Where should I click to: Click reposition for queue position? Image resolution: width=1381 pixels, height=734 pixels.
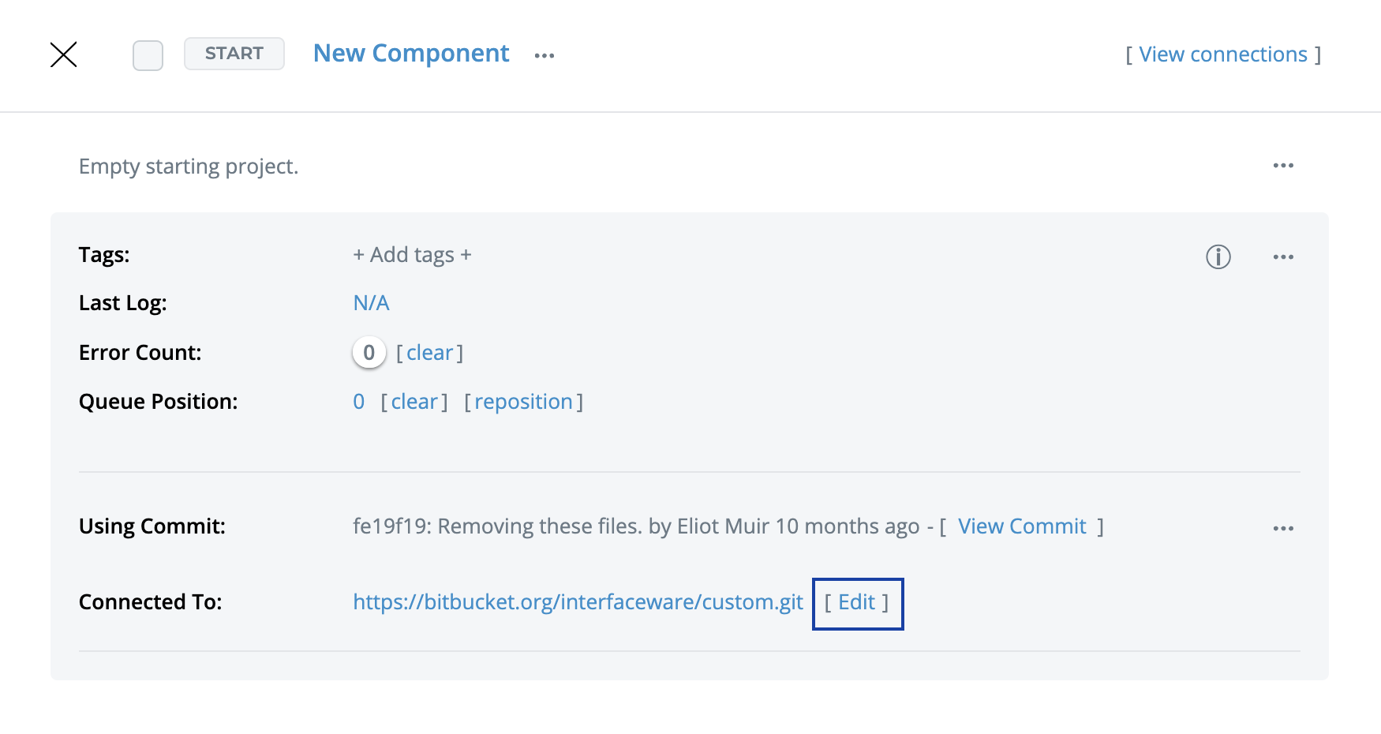coord(523,401)
